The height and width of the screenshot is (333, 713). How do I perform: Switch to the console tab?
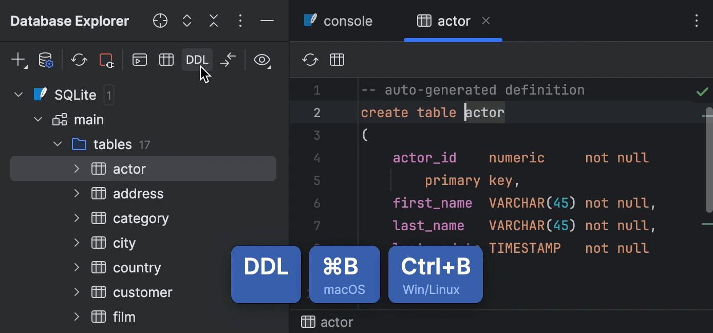pyautogui.click(x=348, y=21)
